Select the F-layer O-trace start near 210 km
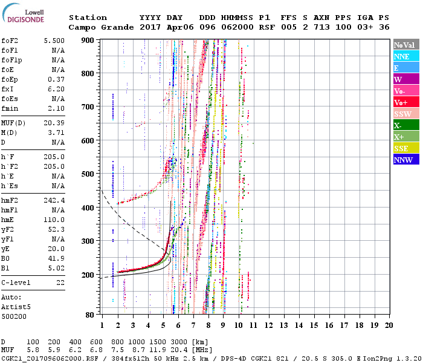 118,272
